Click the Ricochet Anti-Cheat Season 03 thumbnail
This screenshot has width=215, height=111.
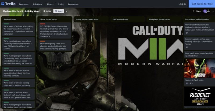199,97
